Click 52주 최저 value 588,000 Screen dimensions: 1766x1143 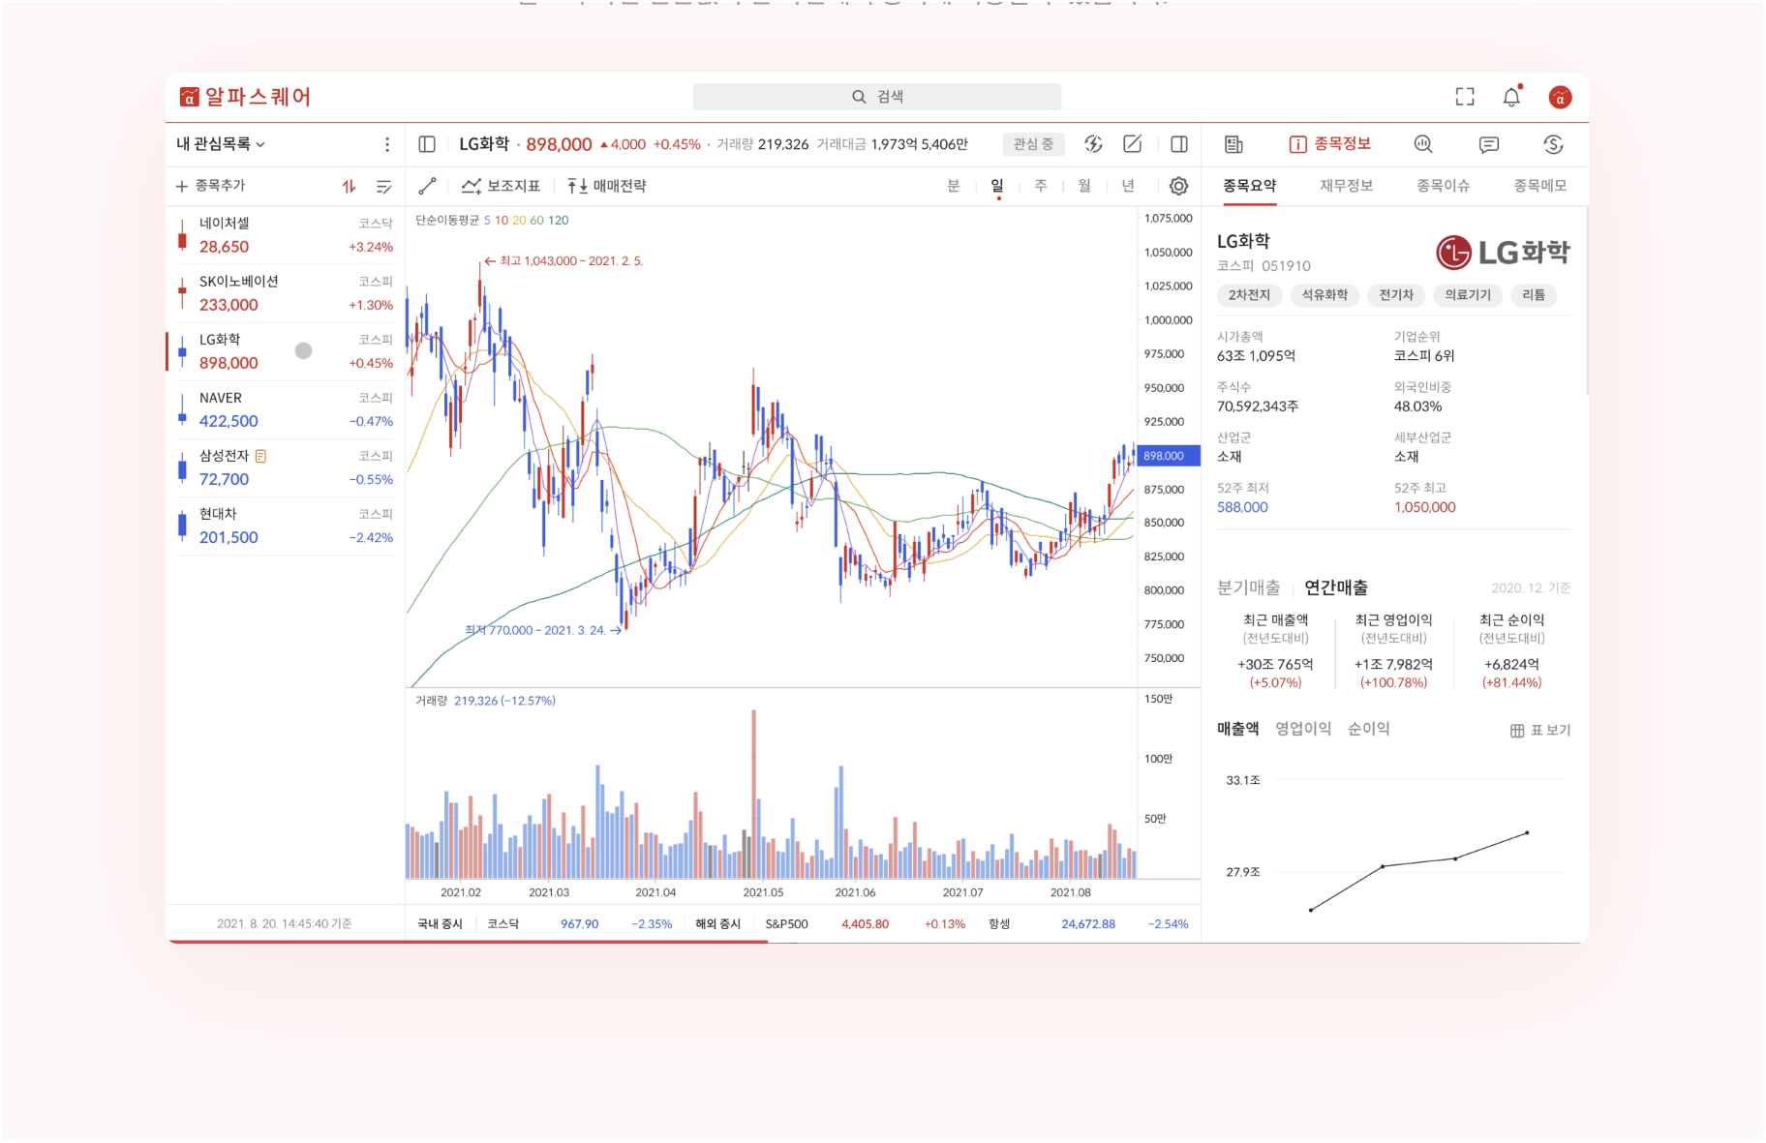(1242, 507)
